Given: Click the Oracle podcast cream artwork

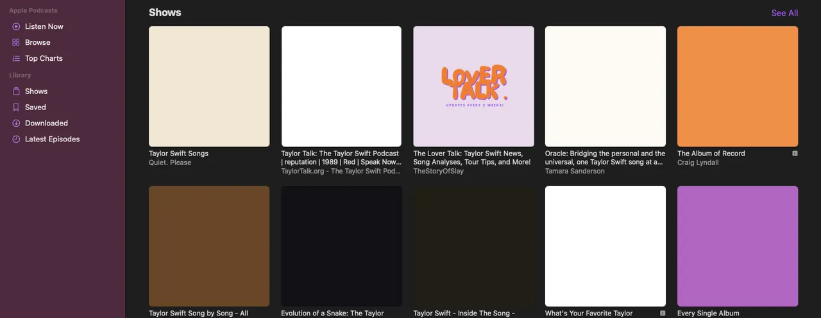Looking at the screenshot, I should (605, 86).
